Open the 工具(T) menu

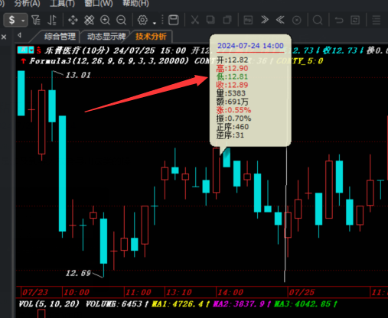click(62, 3)
